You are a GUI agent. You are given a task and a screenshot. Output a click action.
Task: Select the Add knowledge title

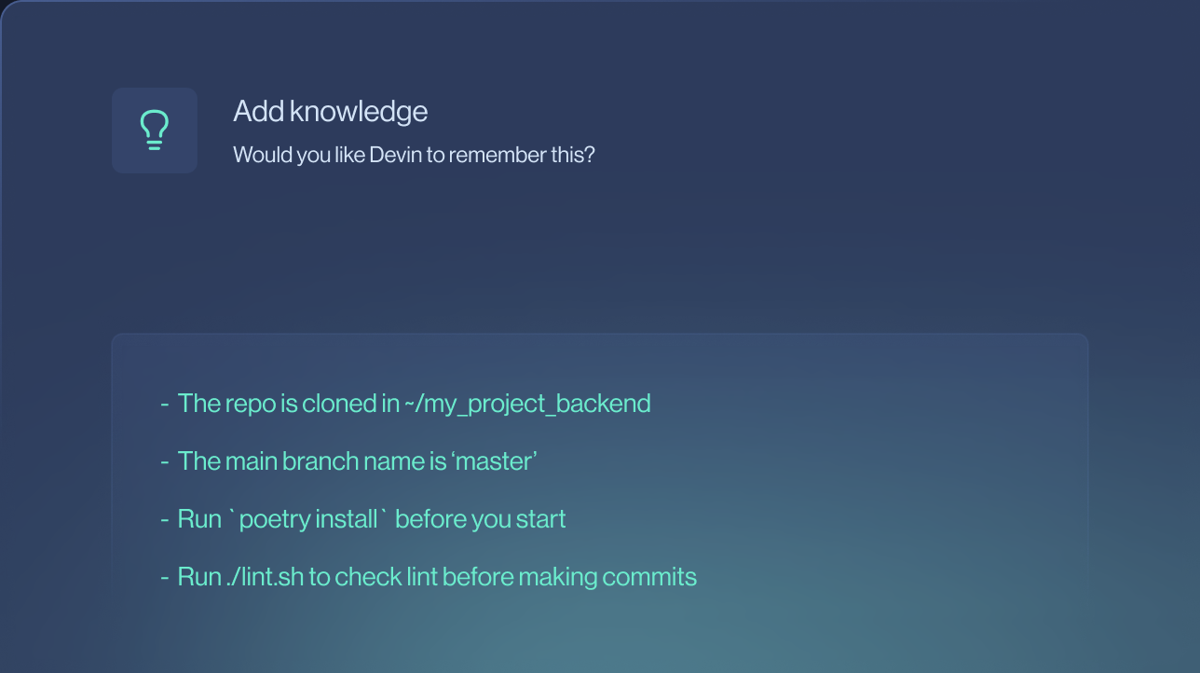(x=330, y=111)
